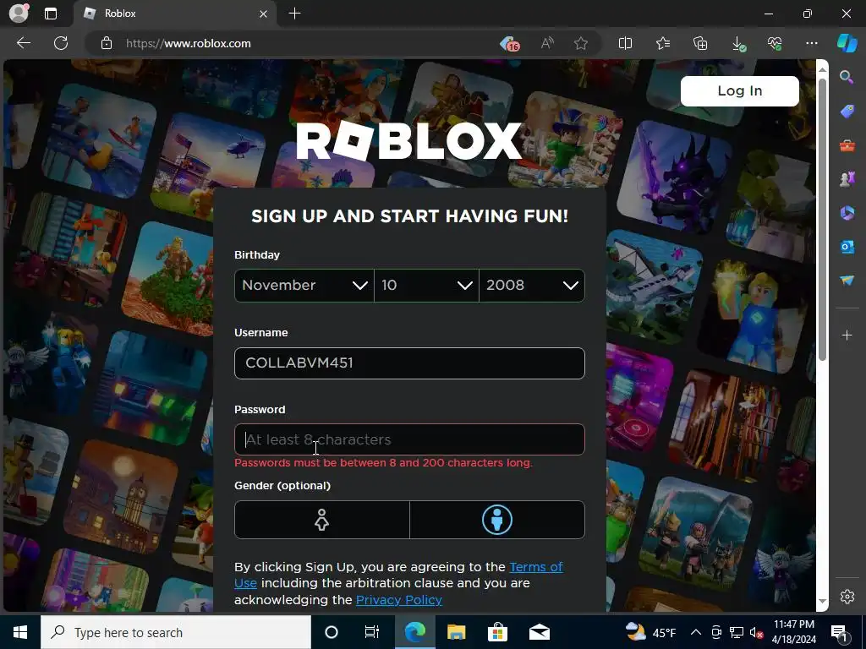The image size is (866, 649).
Task: Open the Favorites list icon
Action: [663, 43]
